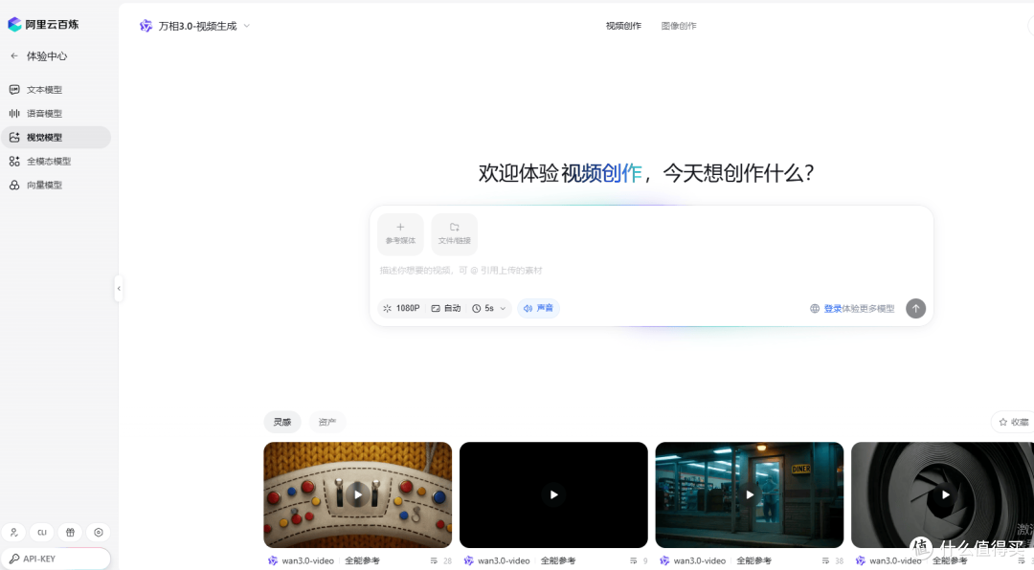Click the 收藏 favorites button
The height and width of the screenshot is (570, 1034).
[x=1014, y=422]
